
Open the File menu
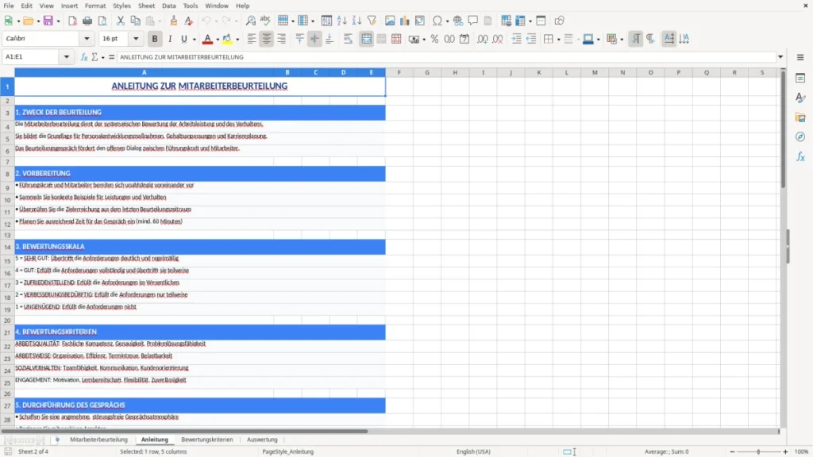[x=9, y=6]
